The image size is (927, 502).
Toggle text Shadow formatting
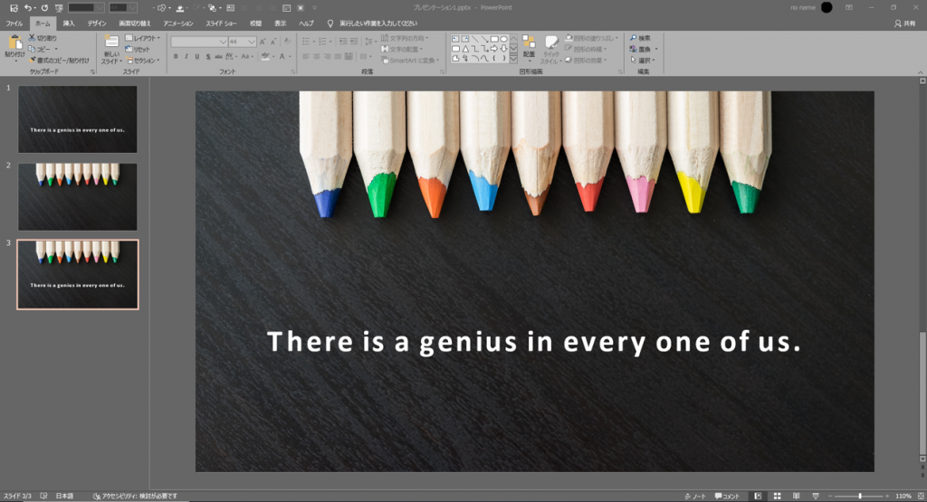[208, 57]
